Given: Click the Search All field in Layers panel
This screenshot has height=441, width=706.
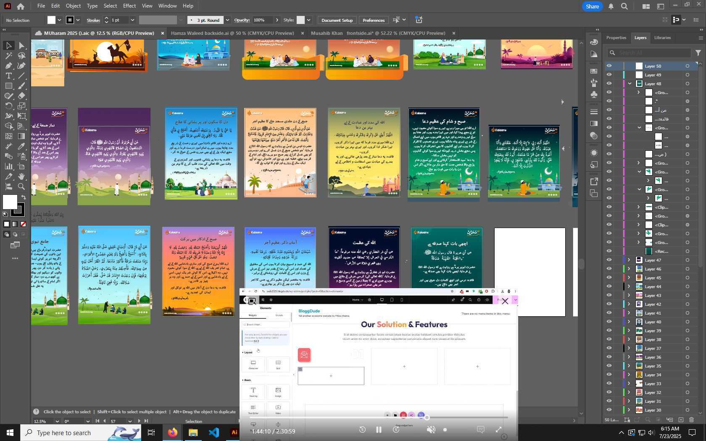Looking at the screenshot, I should (649, 52).
